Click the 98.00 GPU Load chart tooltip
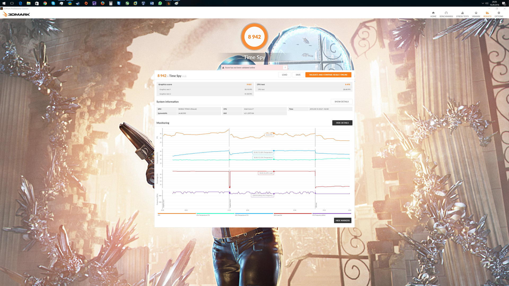 (x=266, y=173)
